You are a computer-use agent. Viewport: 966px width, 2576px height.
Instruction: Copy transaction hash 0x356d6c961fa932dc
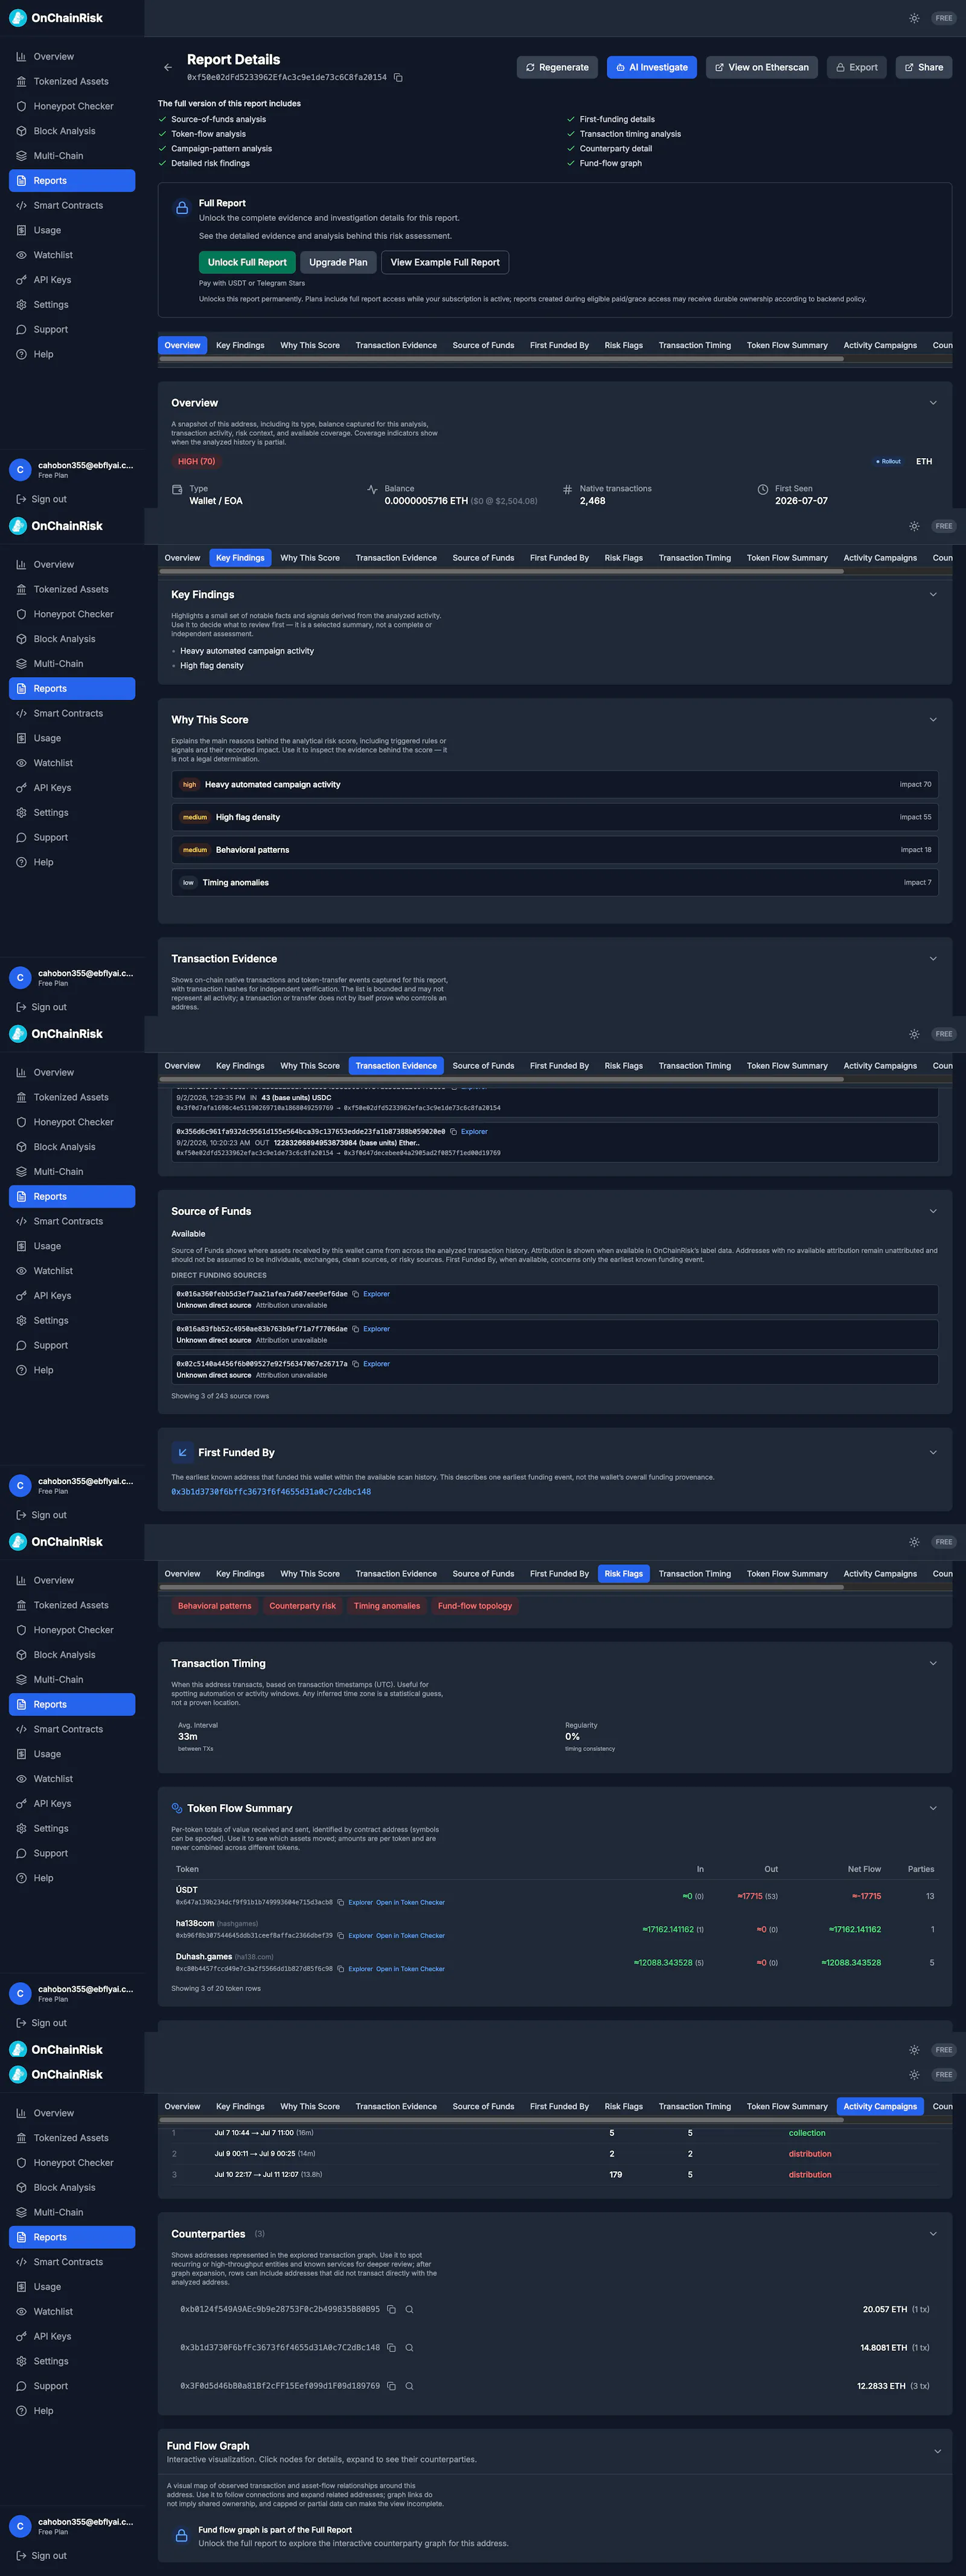(453, 1131)
